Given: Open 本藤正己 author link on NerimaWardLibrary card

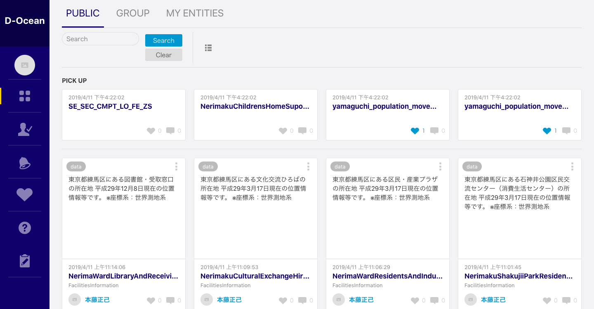Looking at the screenshot, I should pyautogui.click(x=97, y=300).
